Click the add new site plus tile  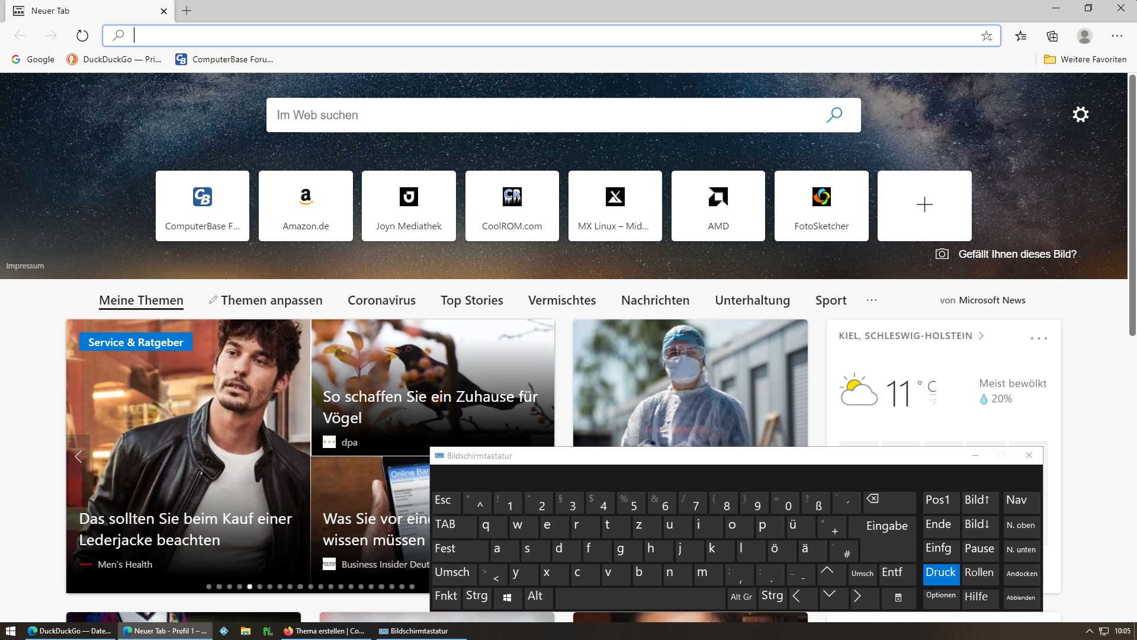(x=924, y=205)
